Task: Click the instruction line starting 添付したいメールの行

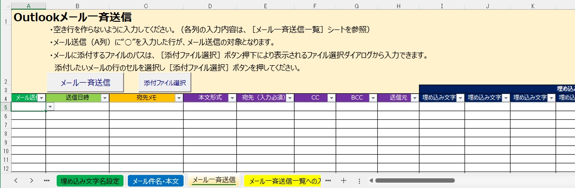Action: (x=178, y=68)
